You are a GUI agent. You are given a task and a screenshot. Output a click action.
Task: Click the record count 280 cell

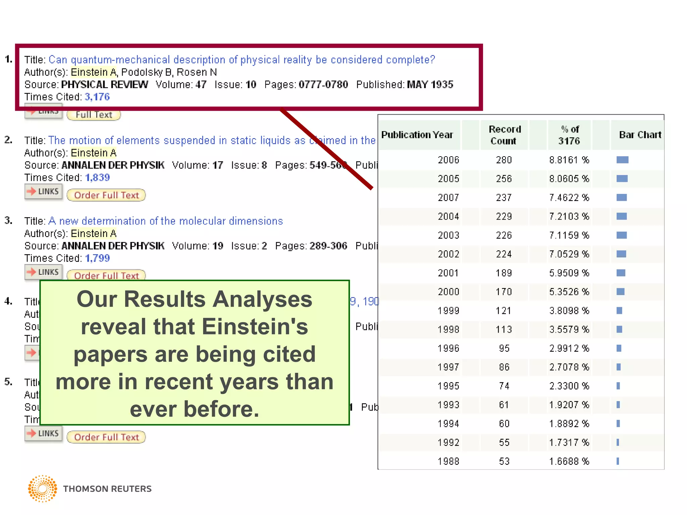504,160
